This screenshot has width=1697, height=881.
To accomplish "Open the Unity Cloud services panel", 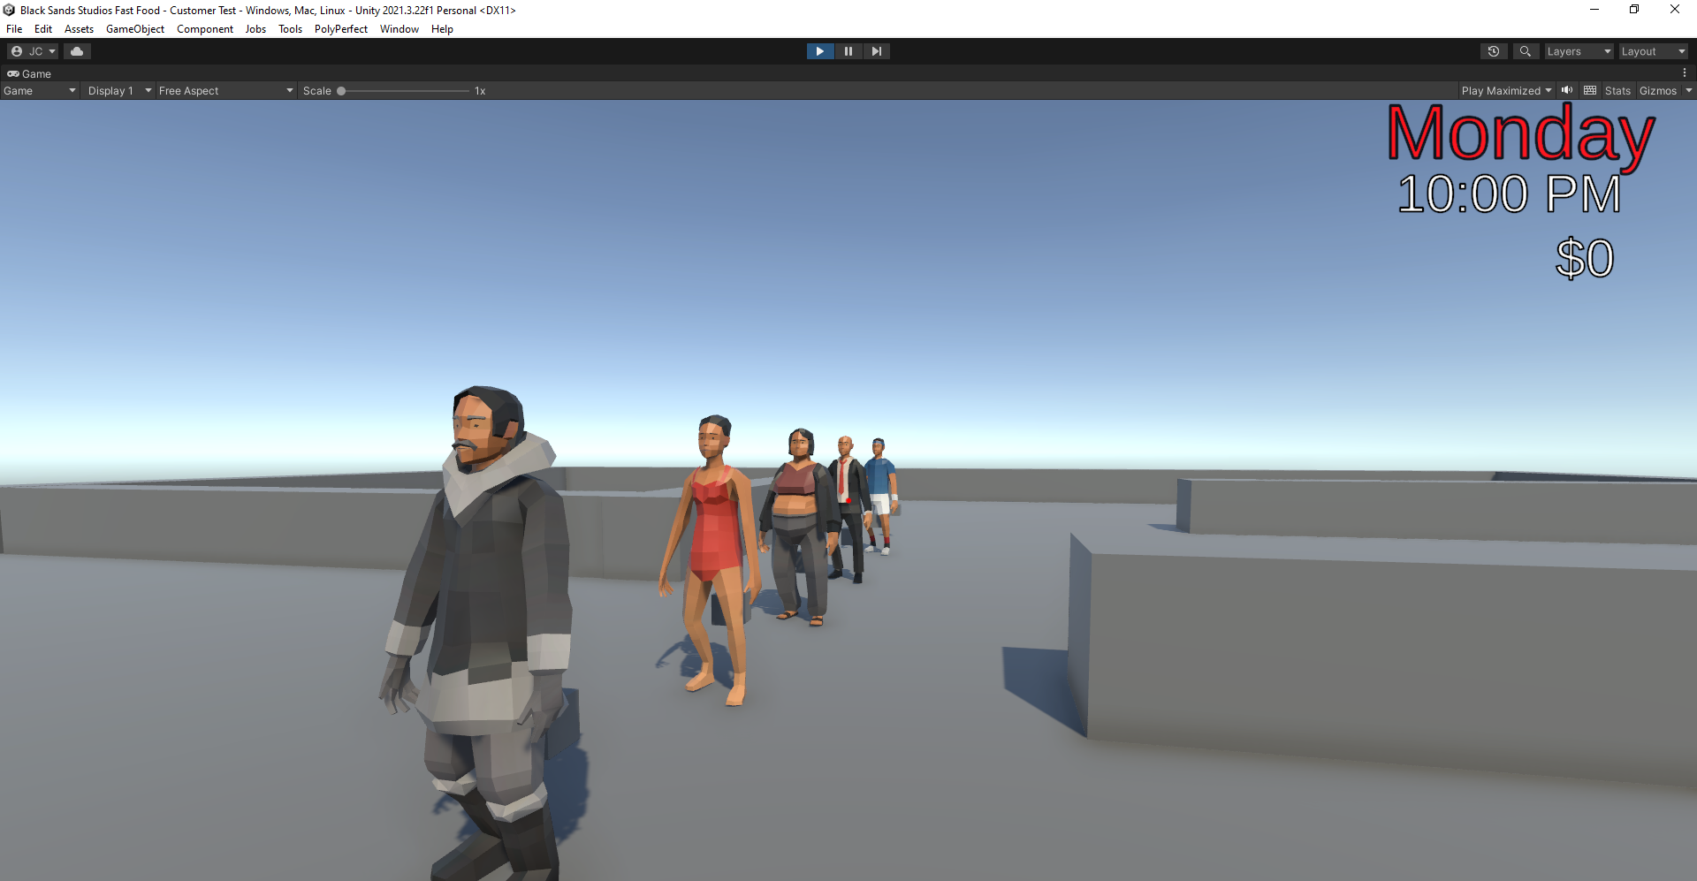I will point(77,51).
